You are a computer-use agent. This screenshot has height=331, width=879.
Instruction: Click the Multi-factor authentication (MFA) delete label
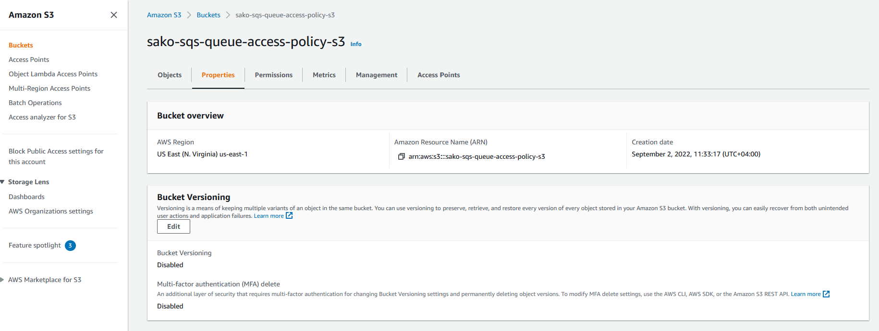point(219,284)
